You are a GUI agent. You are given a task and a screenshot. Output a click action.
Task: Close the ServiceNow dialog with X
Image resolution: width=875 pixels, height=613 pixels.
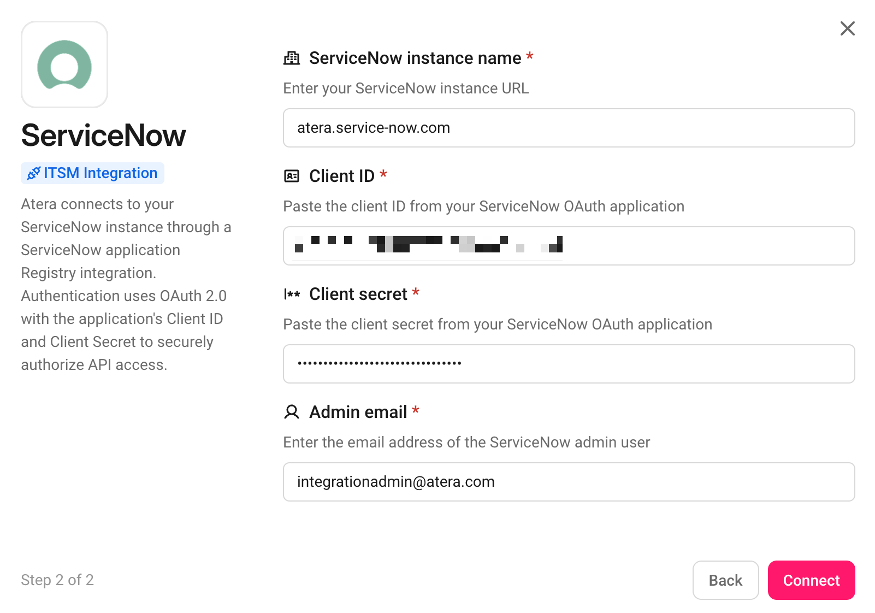coord(847,28)
